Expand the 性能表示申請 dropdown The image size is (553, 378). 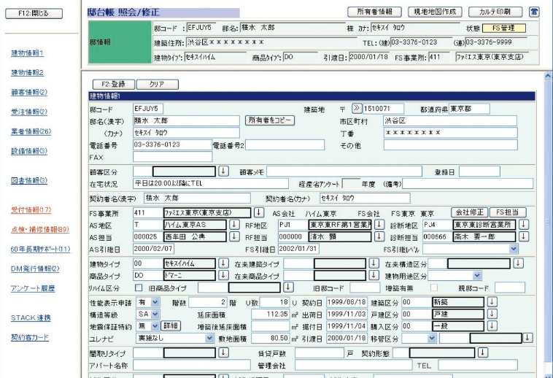[x=154, y=302]
